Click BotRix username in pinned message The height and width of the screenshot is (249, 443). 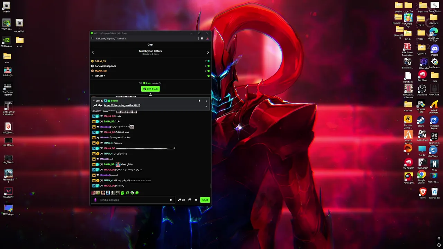[114, 101]
